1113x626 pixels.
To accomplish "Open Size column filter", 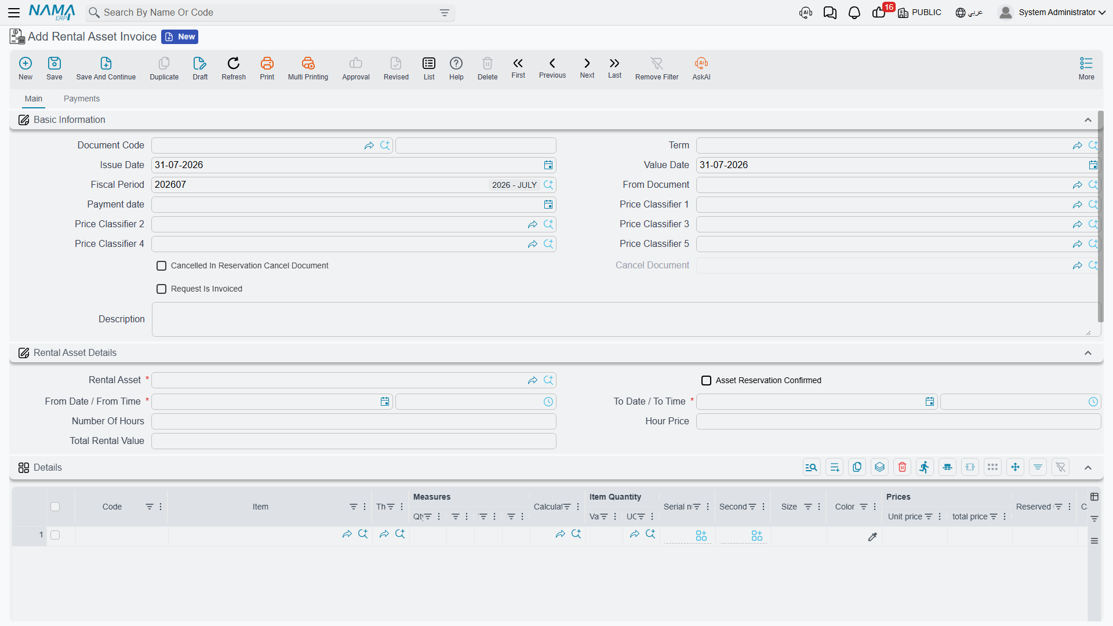I will [808, 507].
